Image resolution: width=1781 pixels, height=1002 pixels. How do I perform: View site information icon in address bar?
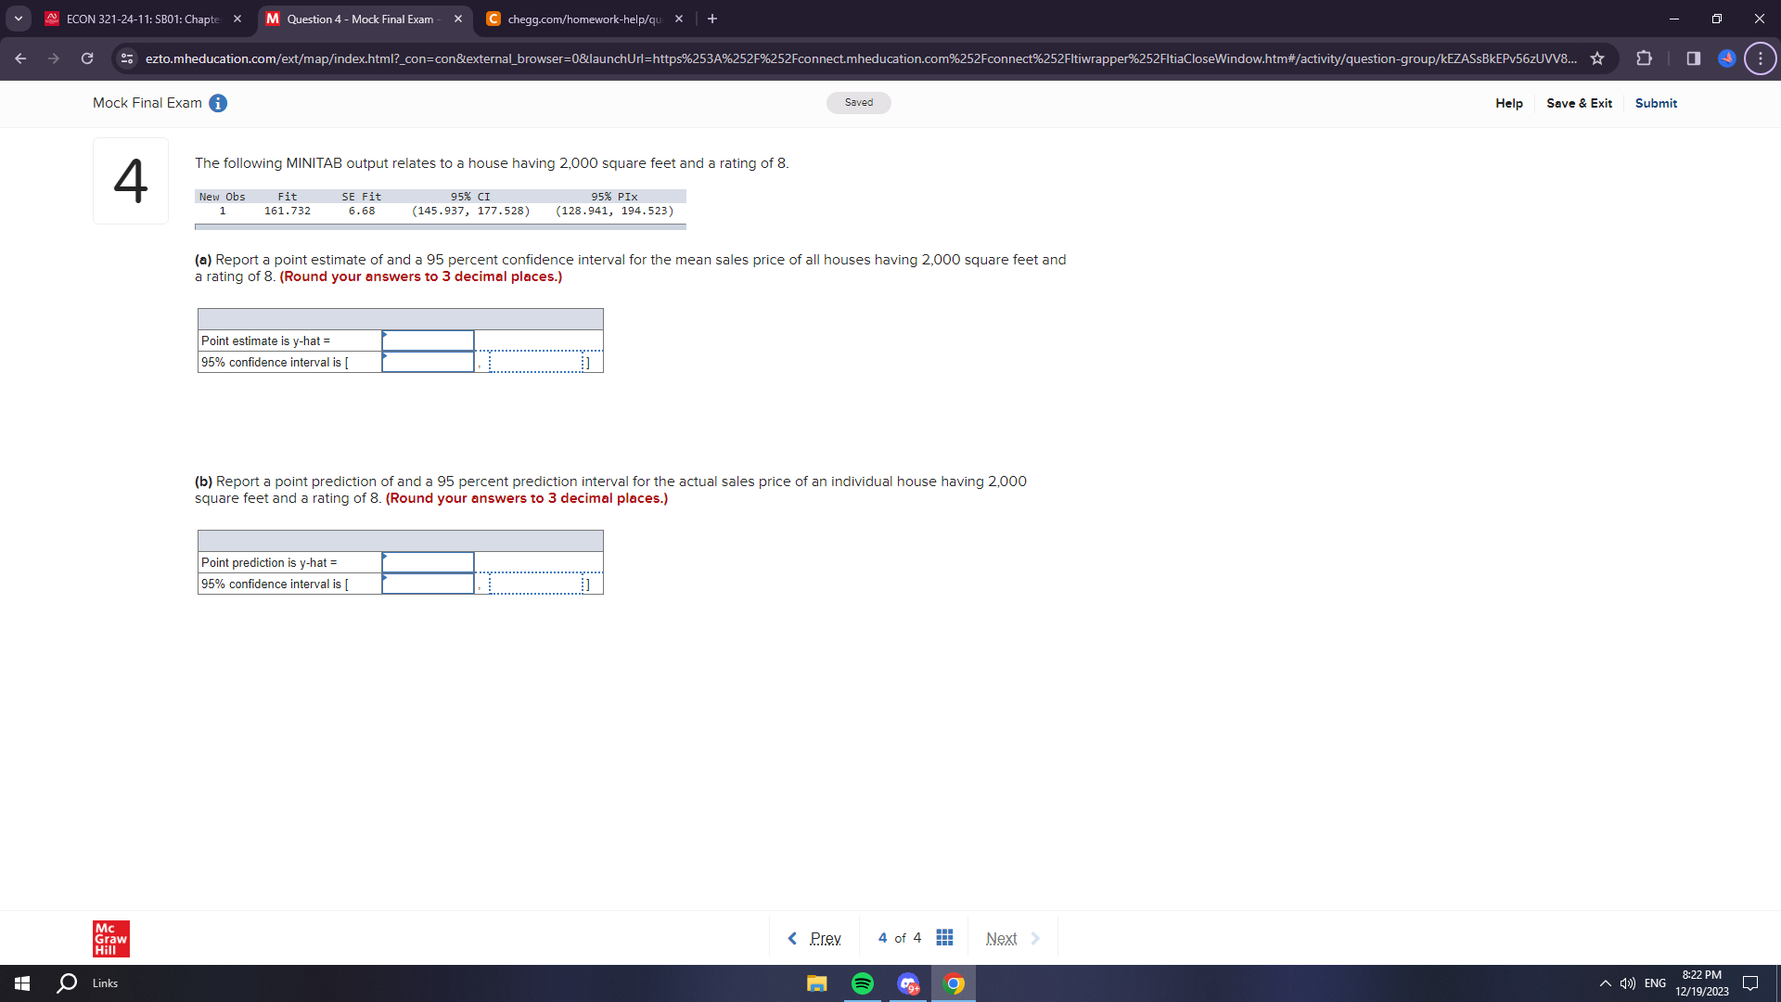pyautogui.click(x=127, y=58)
